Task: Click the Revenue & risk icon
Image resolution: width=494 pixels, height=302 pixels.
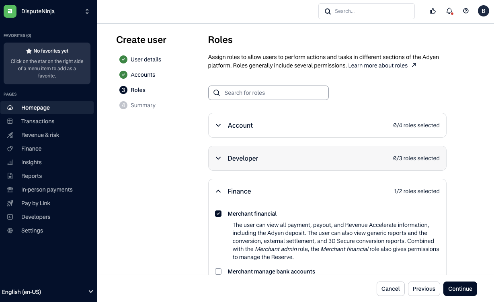Action: point(10,135)
